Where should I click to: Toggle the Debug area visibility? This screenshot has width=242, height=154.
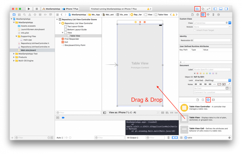(221, 9)
